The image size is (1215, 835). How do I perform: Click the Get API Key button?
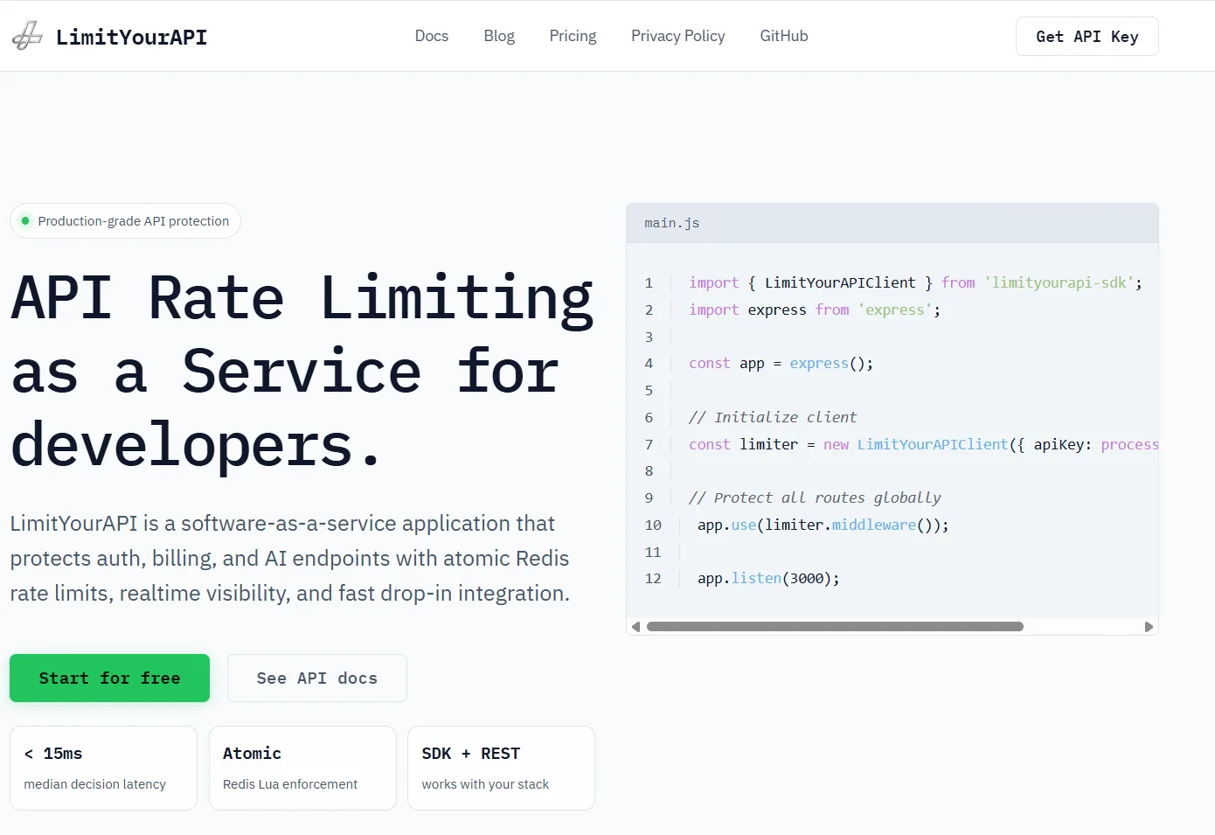[x=1087, y=37]
